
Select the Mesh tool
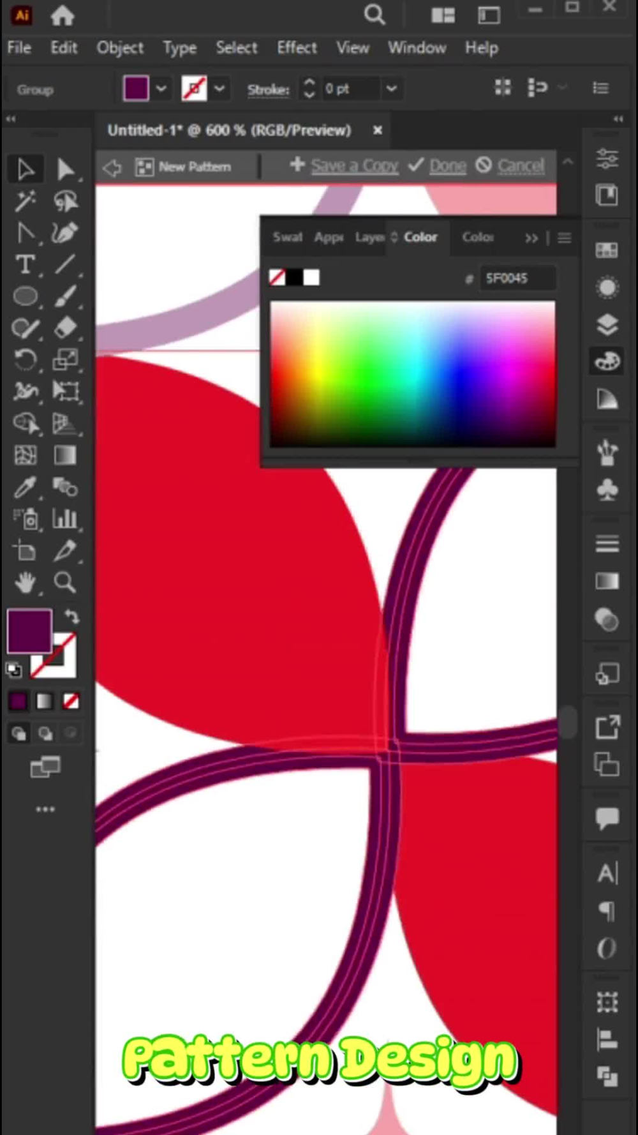[26, 455]
